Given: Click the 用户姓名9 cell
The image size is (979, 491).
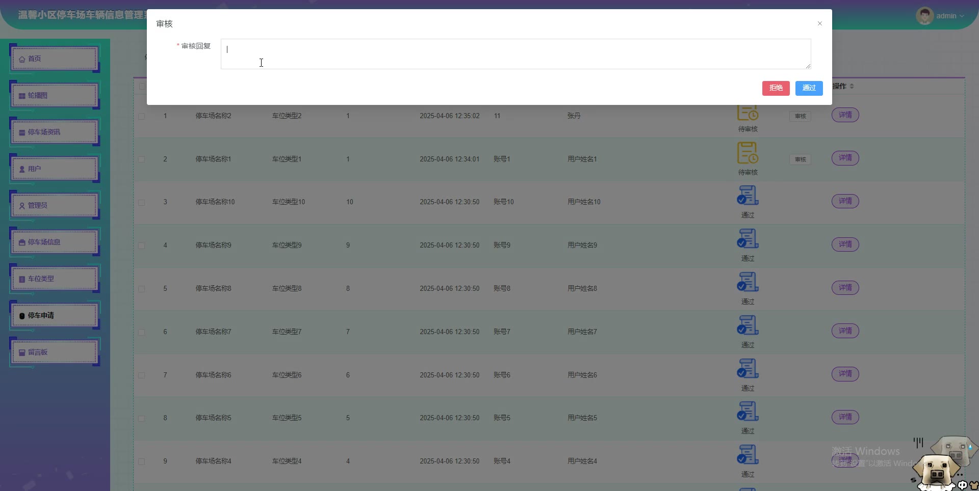Looking at the screenshot, I should pos(582,245).
